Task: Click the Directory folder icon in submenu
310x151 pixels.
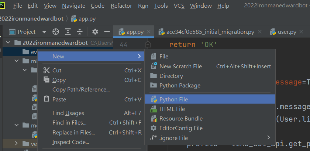Action: click(154, 75)
